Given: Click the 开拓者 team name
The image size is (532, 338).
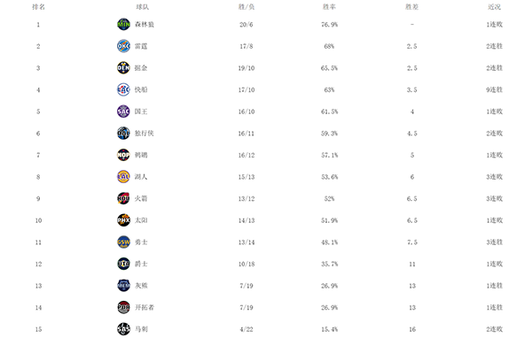Looking at the screenshot, I should [145, 308].
